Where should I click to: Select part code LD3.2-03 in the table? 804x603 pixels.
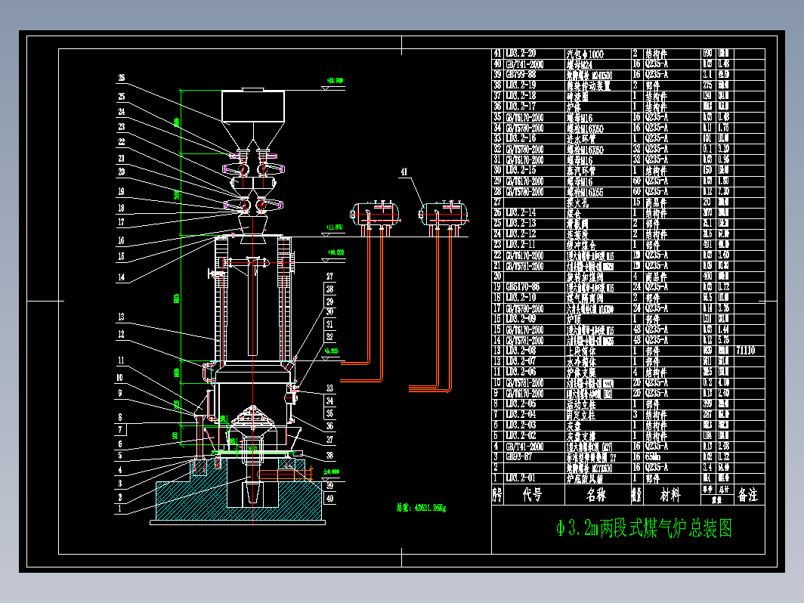point(521,425)
